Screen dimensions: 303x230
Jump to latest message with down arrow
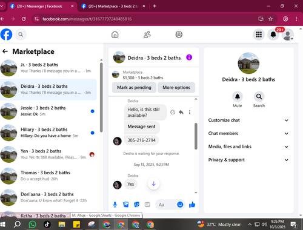[154, 183]
